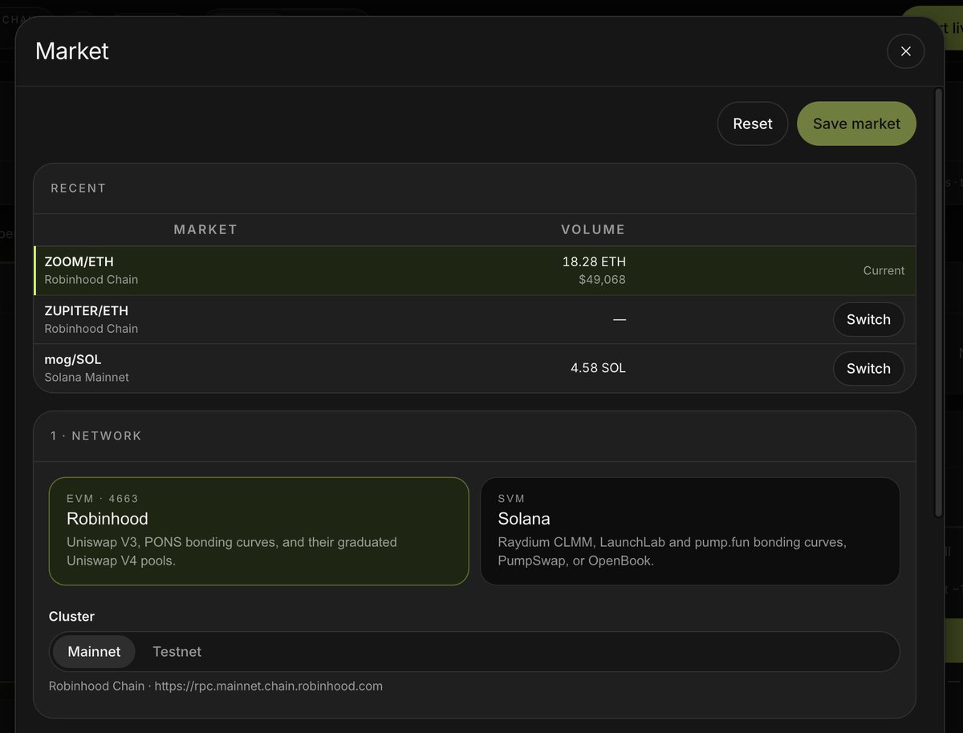Click the Robinhood Chain RPC URL text

coord(216,686)
